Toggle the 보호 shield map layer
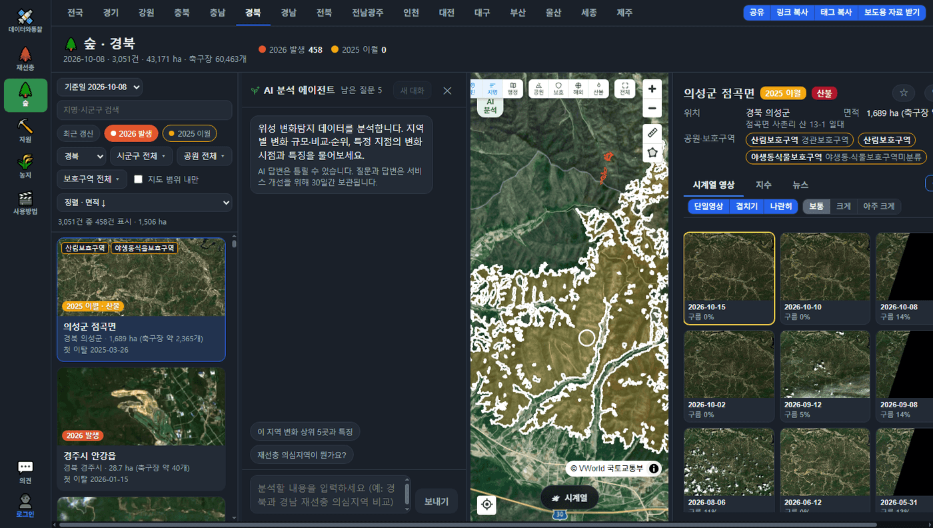This screenshot has width=933, height=528. coord(558,89)
